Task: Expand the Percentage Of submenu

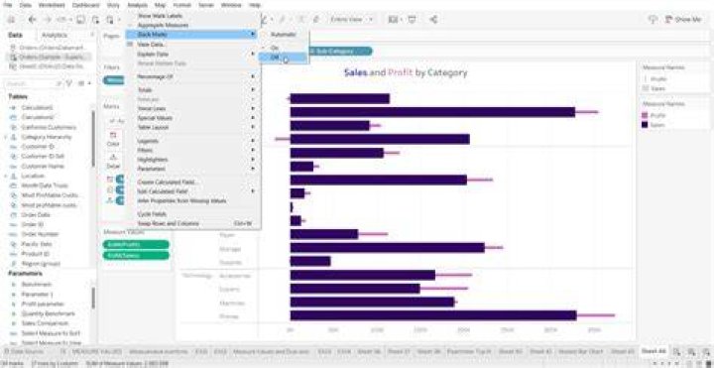Action: (192, 77)
